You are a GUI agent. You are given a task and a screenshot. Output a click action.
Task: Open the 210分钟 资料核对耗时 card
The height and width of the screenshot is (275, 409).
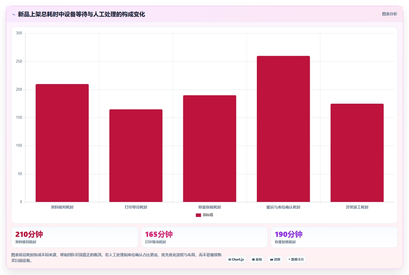coord(75,237)
